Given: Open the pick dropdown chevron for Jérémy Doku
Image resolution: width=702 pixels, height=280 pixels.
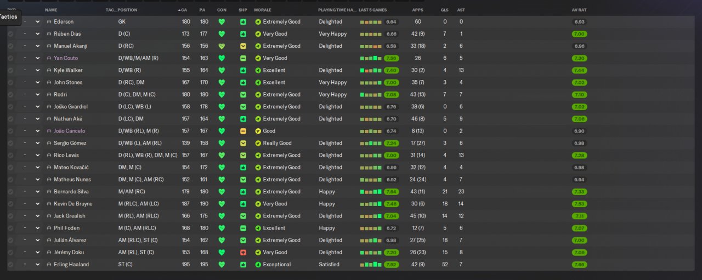Looking at the screenshot, I should (x=38, y=253).
